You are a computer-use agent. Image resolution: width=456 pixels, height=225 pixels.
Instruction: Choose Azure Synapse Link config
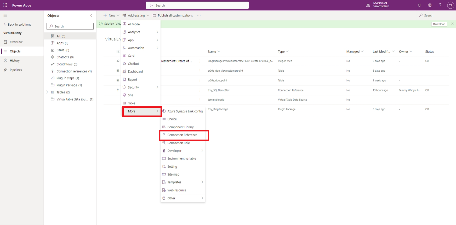click(183, 111)
